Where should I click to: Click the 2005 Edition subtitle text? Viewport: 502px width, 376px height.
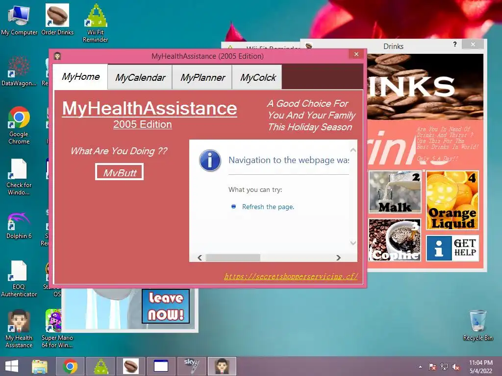pos(143,124)
